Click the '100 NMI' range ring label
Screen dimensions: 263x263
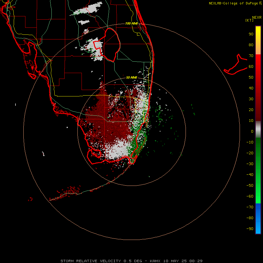[x=131, y=23]
